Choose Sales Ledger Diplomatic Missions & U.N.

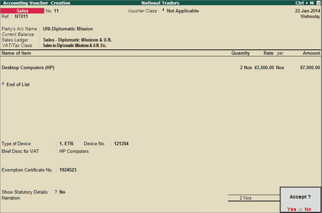(x=77, y=40)
